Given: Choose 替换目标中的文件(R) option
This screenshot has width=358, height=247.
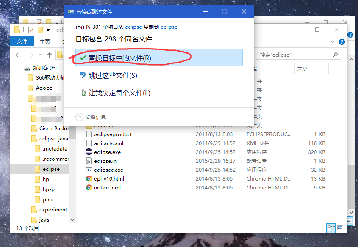Looking at the screenshot, I should [159, 58].
